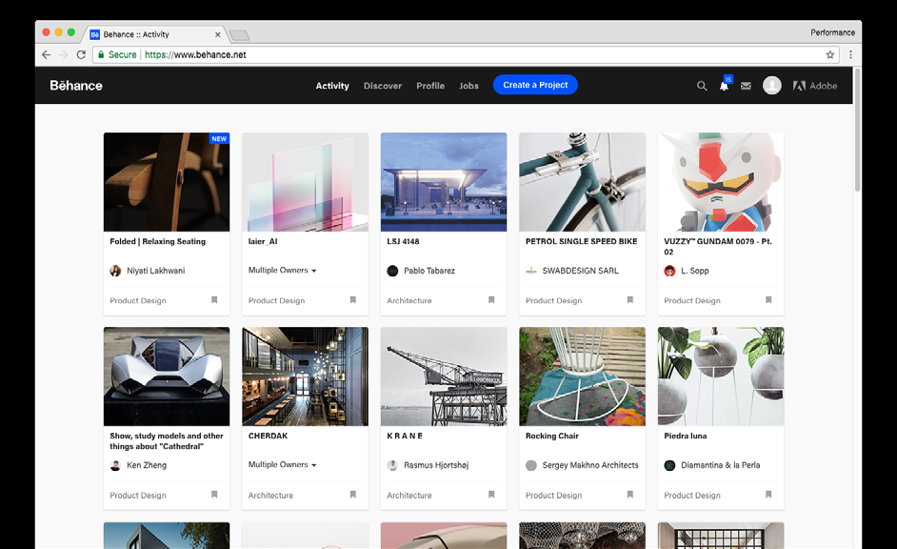Open the Folded Relaxing Seating thumbnail
Screen dimensions: 897x549
point(167,182)
